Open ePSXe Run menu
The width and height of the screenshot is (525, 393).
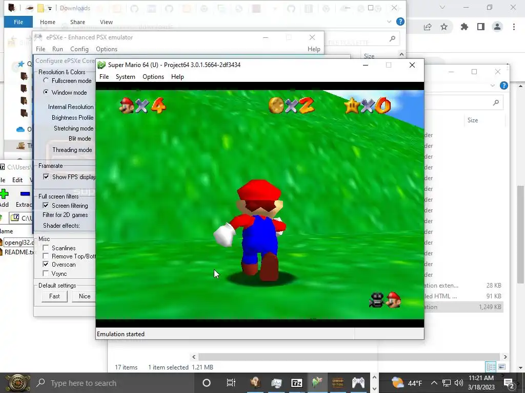click(x=57, y=49)
